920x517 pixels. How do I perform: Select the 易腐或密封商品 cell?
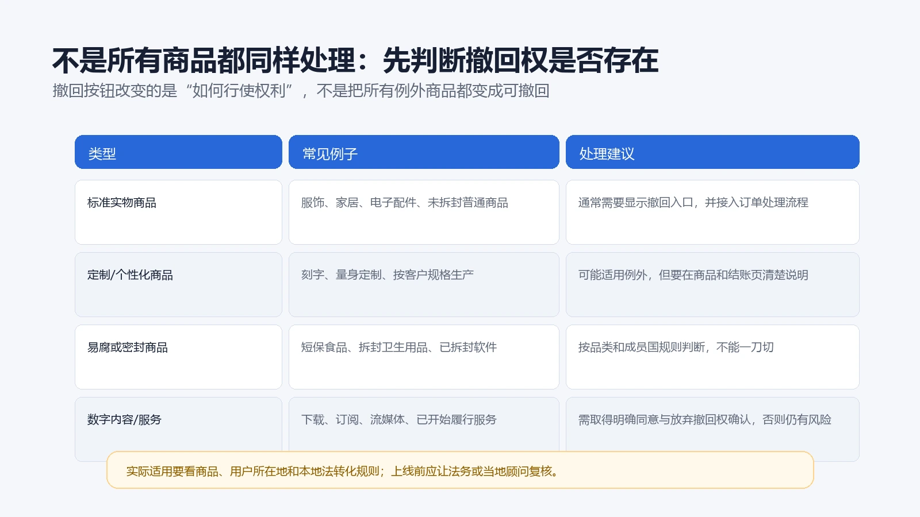coord(178,357)
